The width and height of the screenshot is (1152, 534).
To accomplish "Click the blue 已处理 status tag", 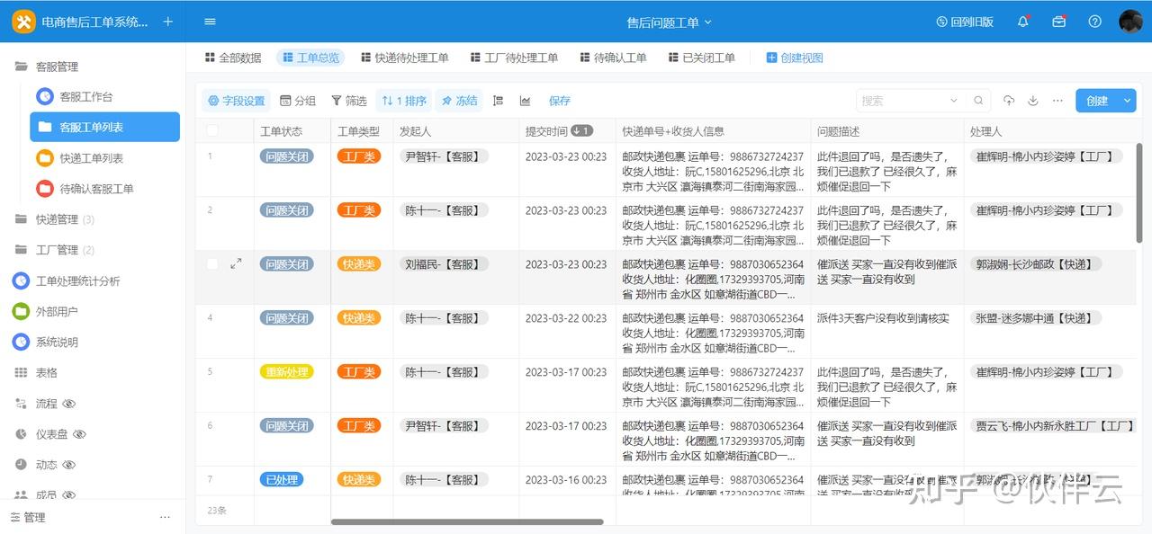I will click(x=281, y=480).
